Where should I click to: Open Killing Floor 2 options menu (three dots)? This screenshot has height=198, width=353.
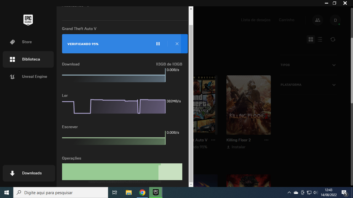pos(266,140)
